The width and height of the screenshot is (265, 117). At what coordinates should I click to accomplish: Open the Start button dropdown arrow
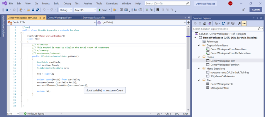[x=109, y=10]
